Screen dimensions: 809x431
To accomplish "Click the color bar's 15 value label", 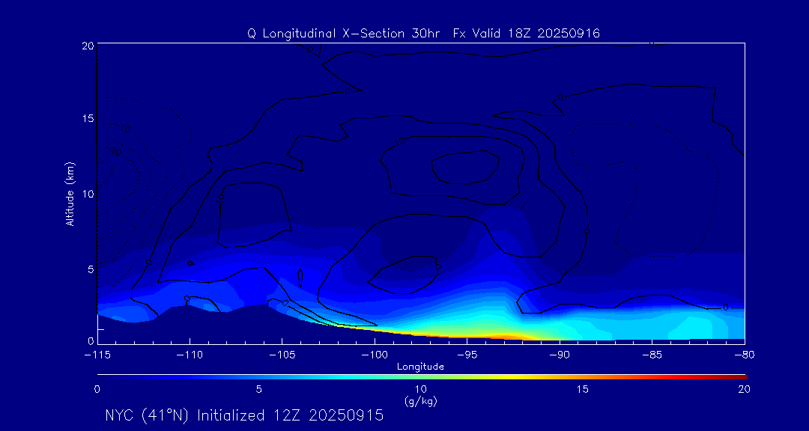I will [x=582, y=389].
